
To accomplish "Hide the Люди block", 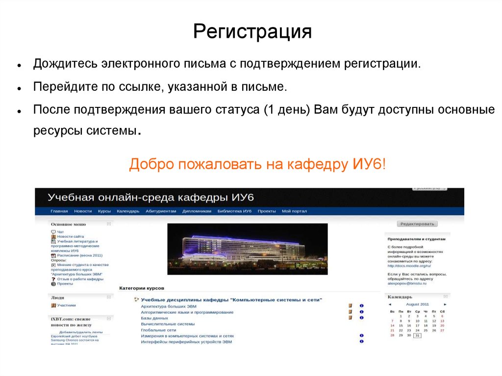I will click(109, 297).
